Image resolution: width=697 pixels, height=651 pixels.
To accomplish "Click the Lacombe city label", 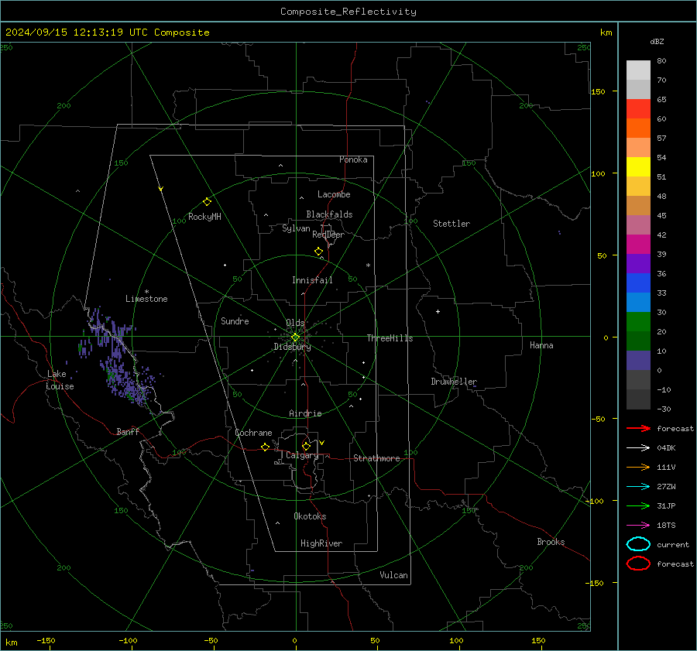I will pos(334,194).
